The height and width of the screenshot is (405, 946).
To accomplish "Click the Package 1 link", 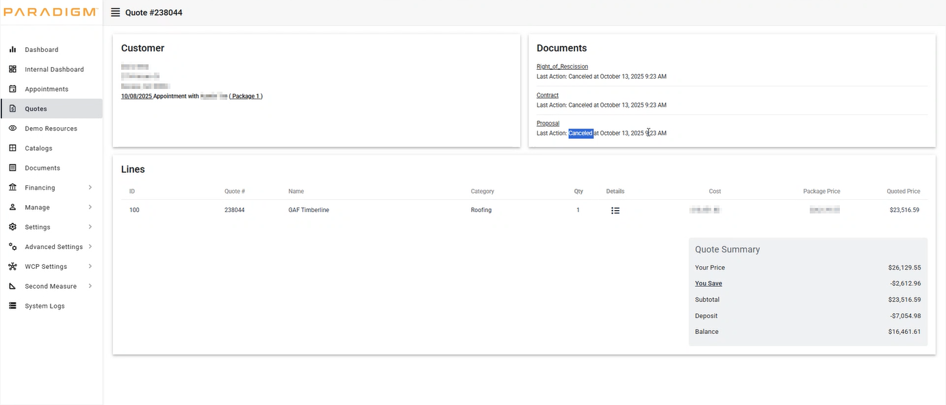I will (246, 96).
